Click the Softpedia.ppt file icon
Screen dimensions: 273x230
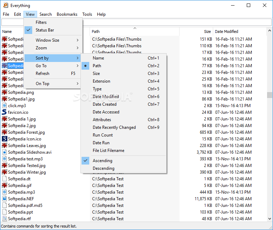[x=5, y=212]
